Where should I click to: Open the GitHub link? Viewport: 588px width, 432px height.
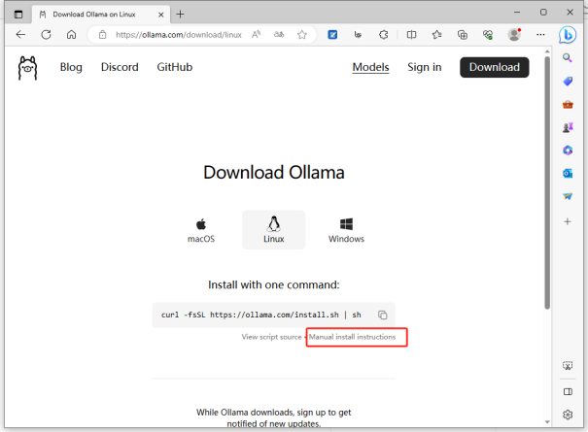[175, 67]
